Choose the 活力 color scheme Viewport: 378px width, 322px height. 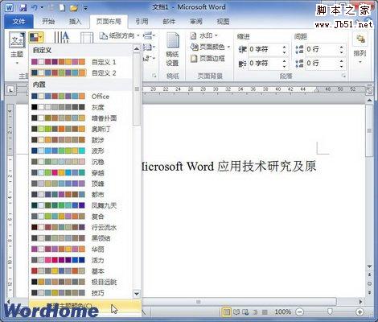(x=80, y=260)
